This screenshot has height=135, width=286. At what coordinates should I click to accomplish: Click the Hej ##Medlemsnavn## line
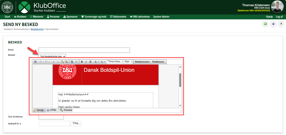[x=73, y=95]
